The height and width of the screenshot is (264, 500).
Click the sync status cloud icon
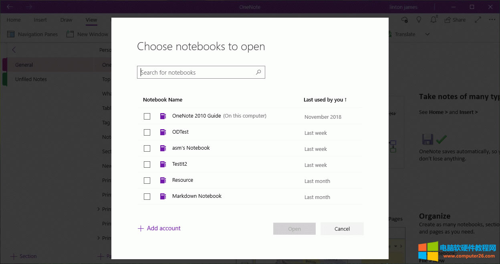(404, 19)
